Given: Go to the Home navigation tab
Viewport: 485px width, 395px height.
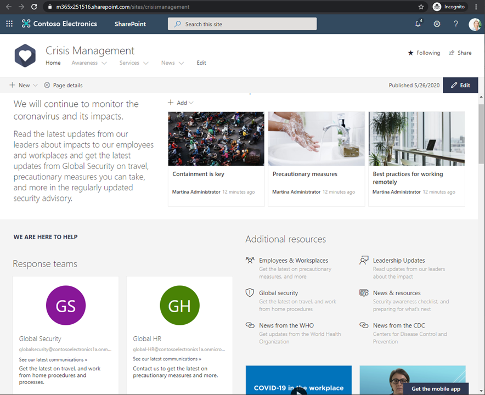Looking at the screenshot, I should coord(53,63).
